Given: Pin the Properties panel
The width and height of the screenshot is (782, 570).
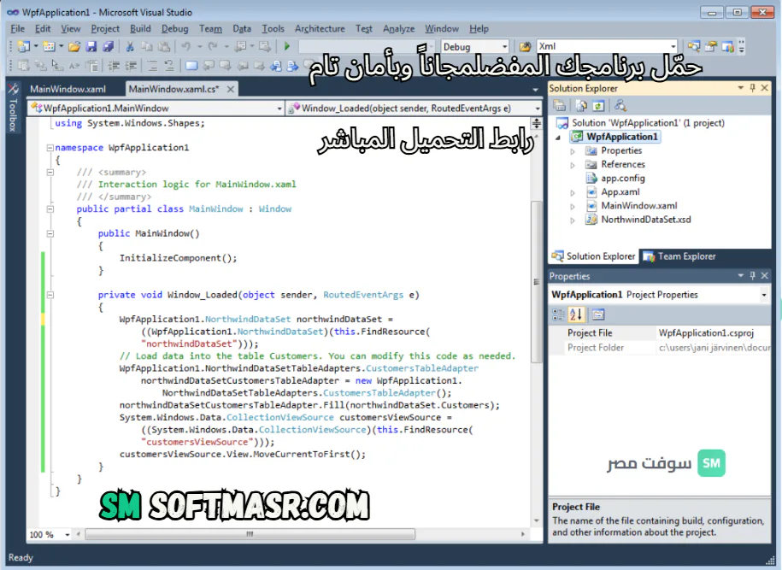Looking at the screenshot, I should point(753,276).
